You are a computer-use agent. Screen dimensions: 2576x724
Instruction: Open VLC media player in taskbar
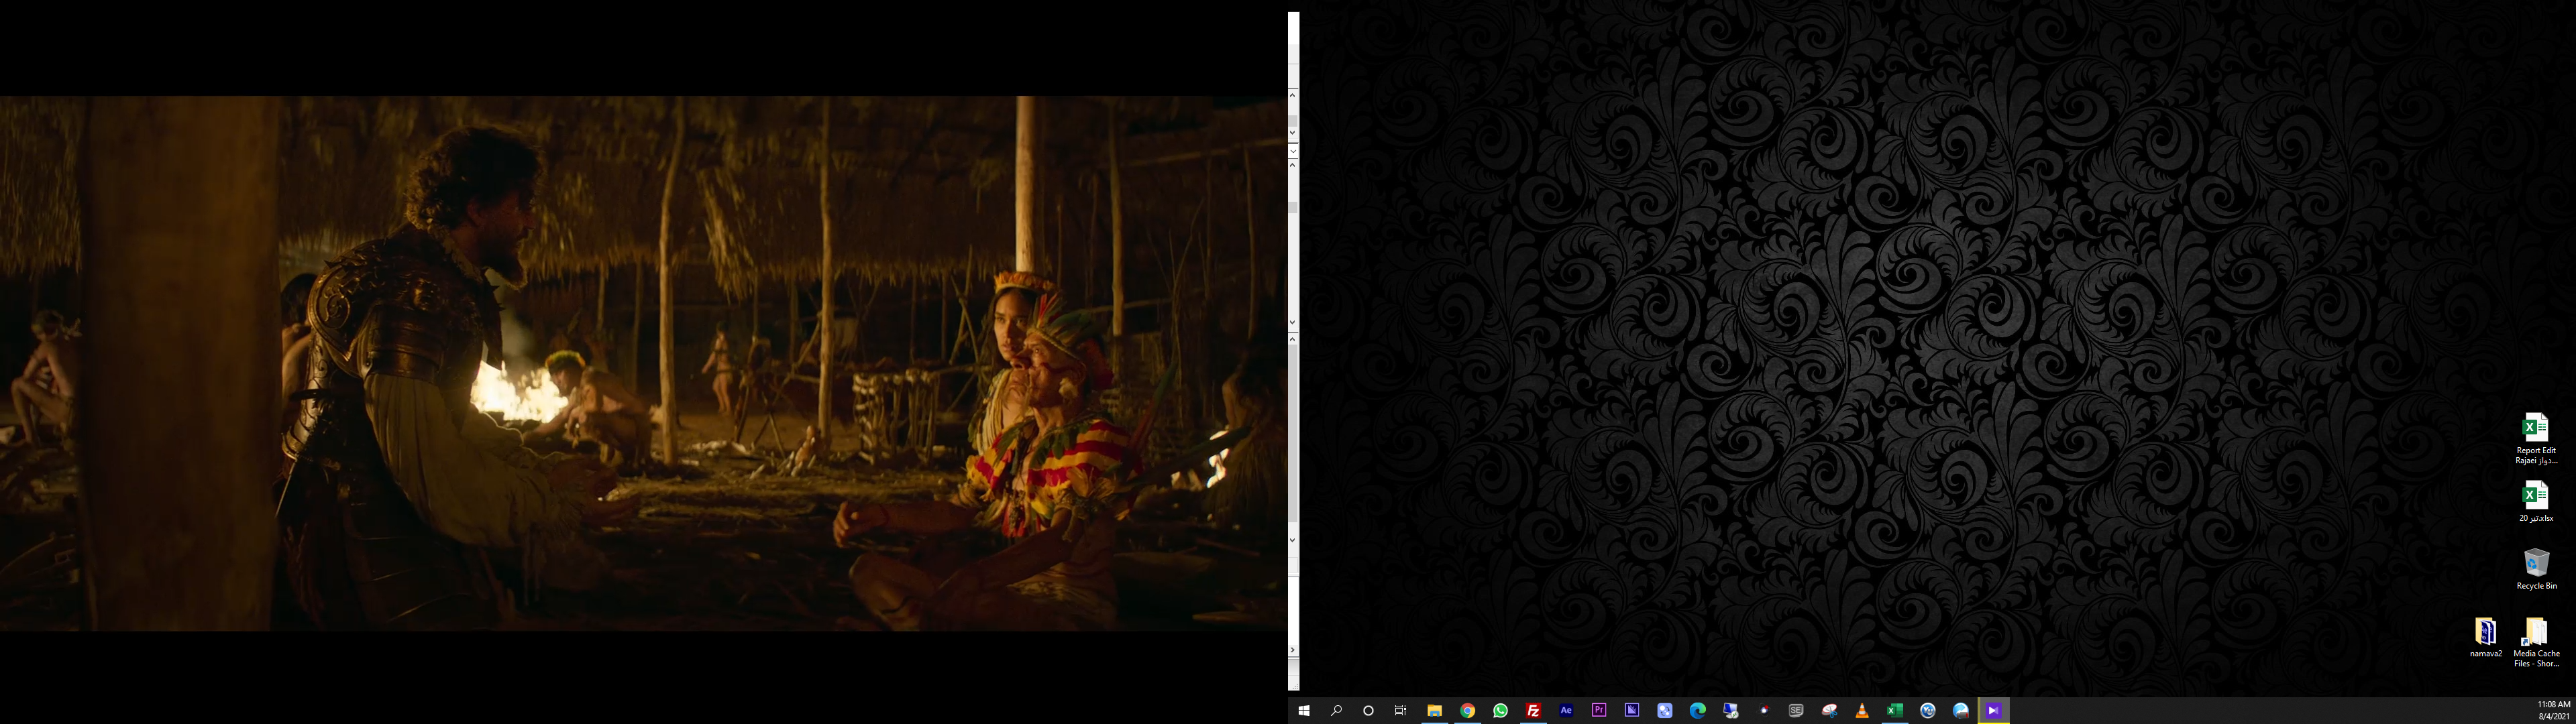[1862, 711]
